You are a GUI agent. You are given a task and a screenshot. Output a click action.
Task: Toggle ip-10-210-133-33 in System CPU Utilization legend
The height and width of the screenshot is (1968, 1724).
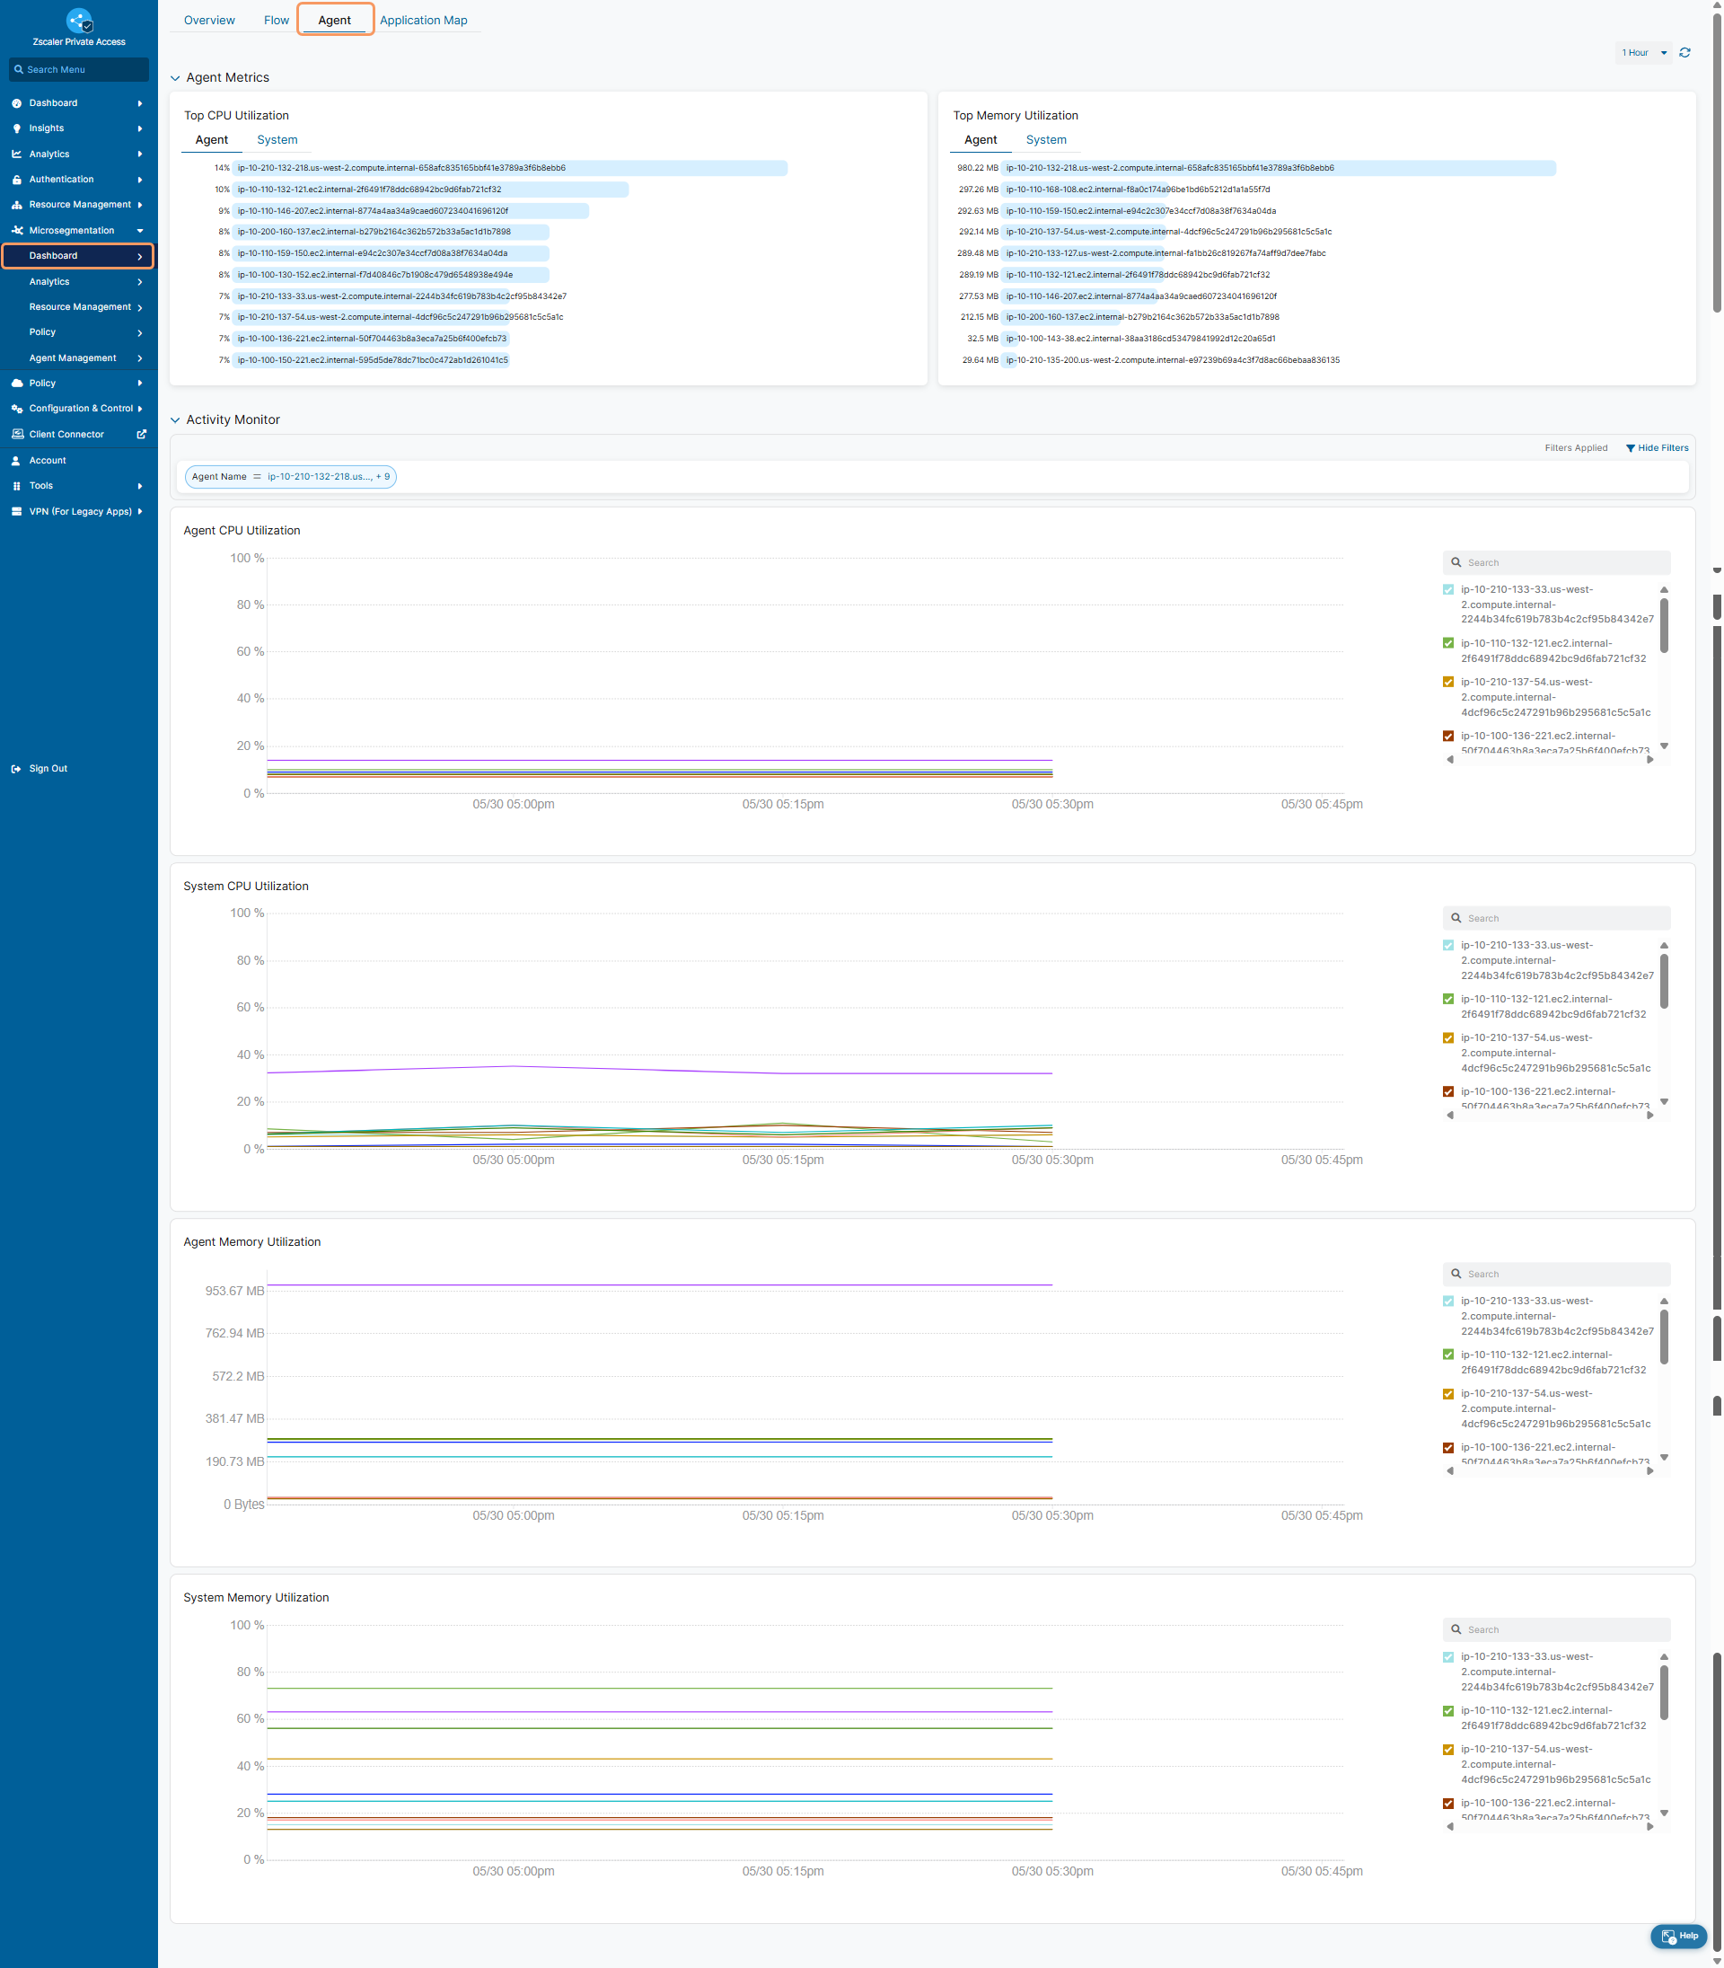[x=1447, y=946]
